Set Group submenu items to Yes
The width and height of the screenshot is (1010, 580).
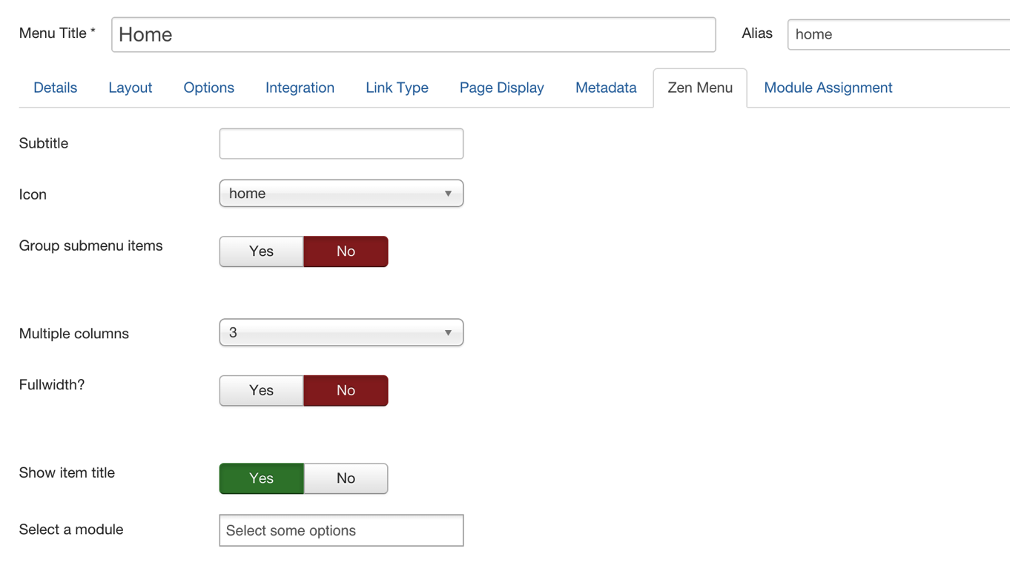pos(262,251)
